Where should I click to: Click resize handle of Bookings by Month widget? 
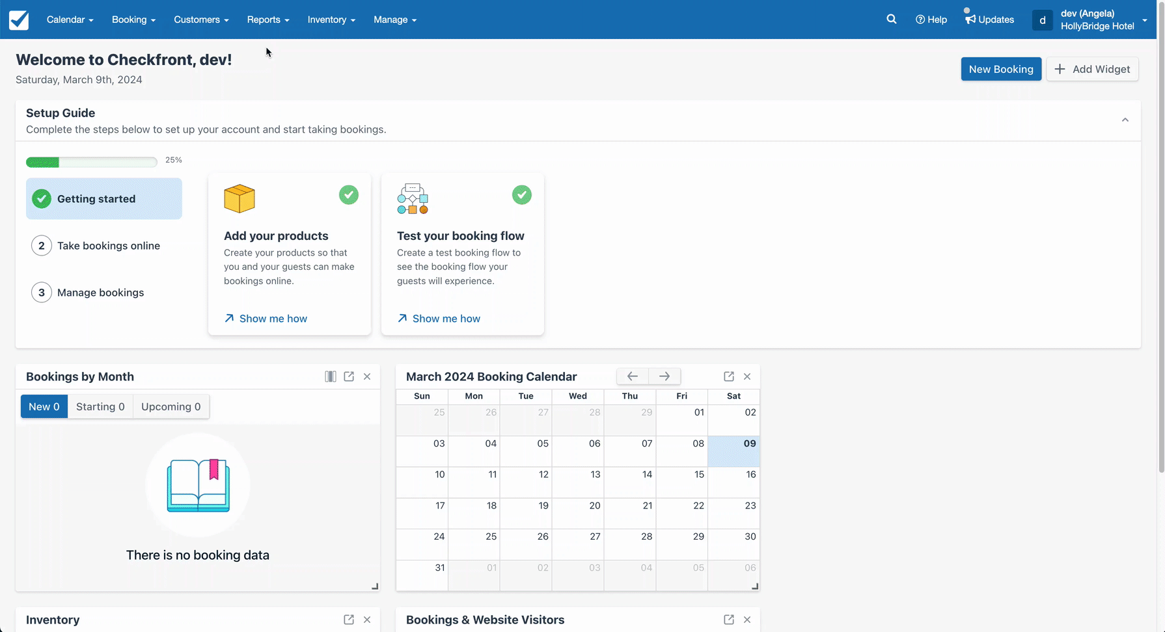[375, 586]
